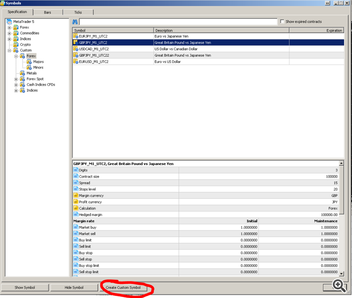Viewport: 352px width, 298px height.
Task: Click the Buy limit row label
Action: pos(85,240)
